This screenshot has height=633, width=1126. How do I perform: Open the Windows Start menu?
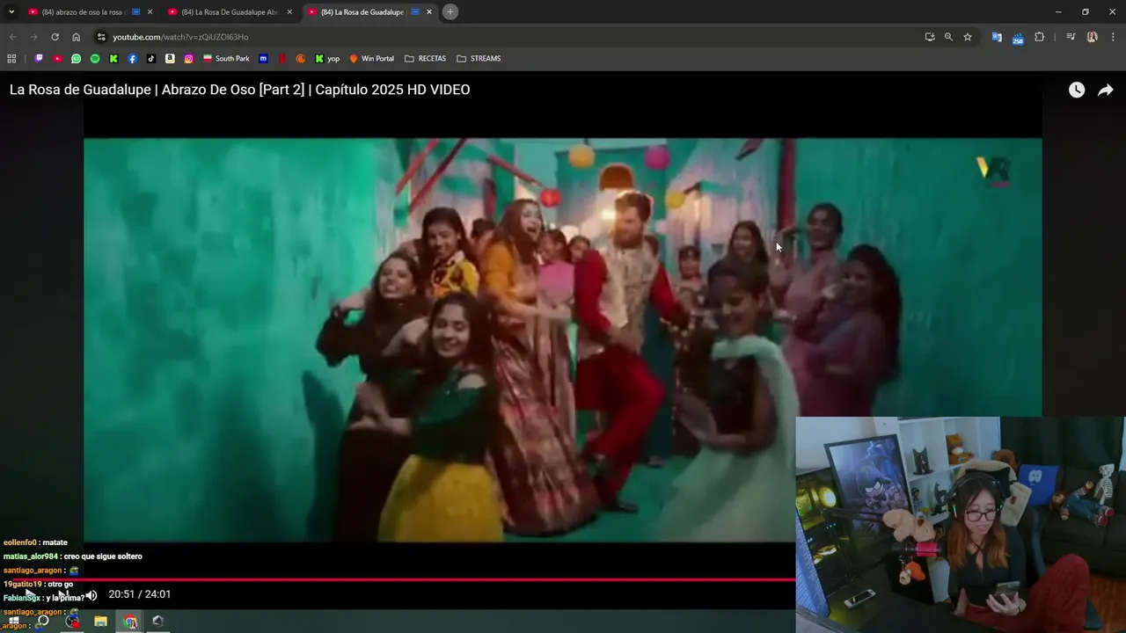coord(13,622)
